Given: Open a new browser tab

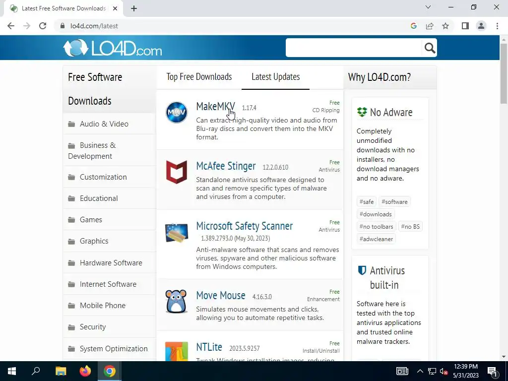Looking at the screenshot, I should point(134,8).
